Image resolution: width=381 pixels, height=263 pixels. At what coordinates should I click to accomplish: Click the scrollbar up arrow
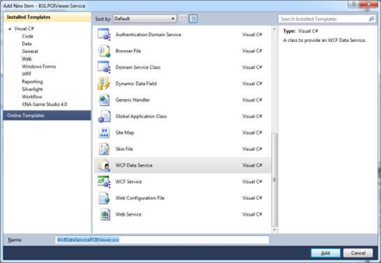[274, 29]
